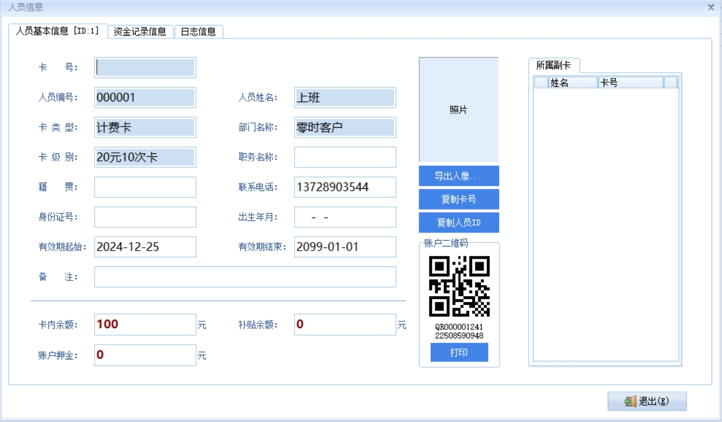Click the 照片 photo placeholder area
The image size is (722, 422).
459,110
